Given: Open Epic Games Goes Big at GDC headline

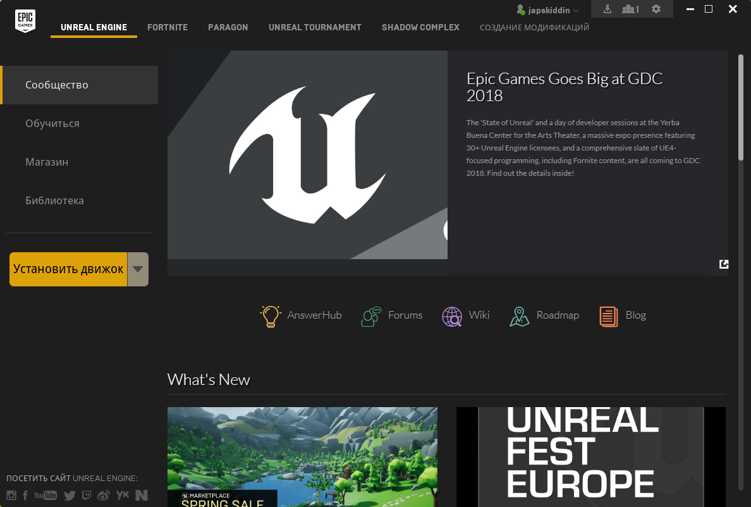Looking at the screenshot, I should pyautogui.click(x=565, y=87).
